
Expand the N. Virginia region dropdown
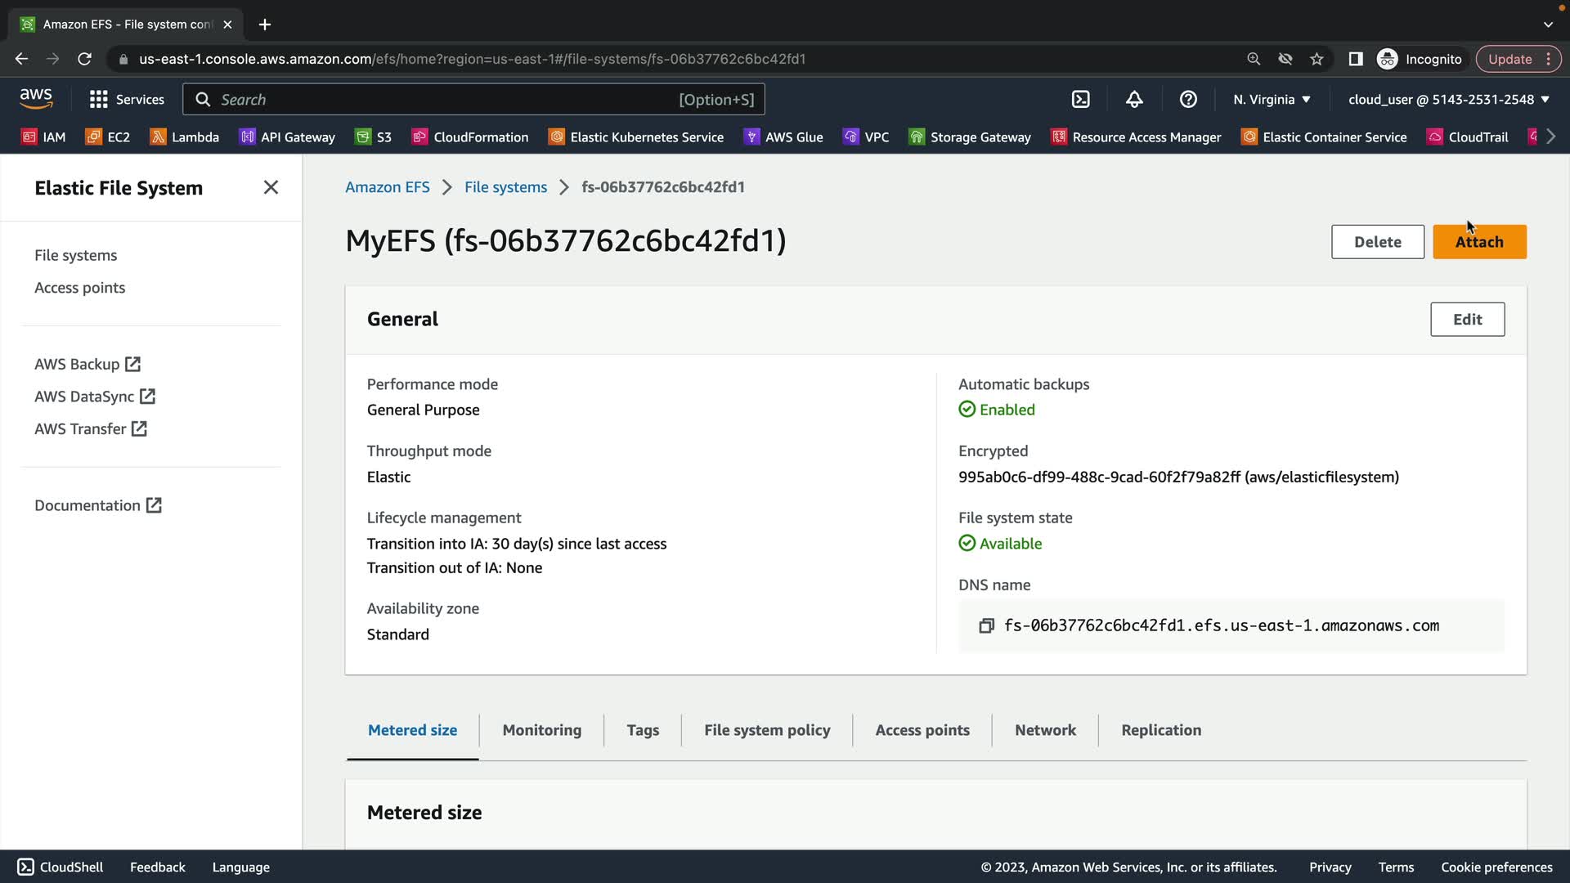click(x=1272, y=99)
